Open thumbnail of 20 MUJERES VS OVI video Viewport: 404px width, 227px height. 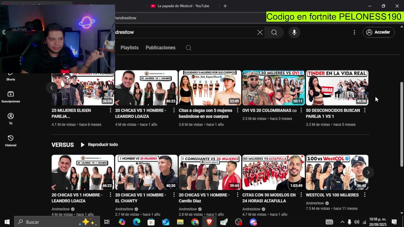[x=273, y=88]
